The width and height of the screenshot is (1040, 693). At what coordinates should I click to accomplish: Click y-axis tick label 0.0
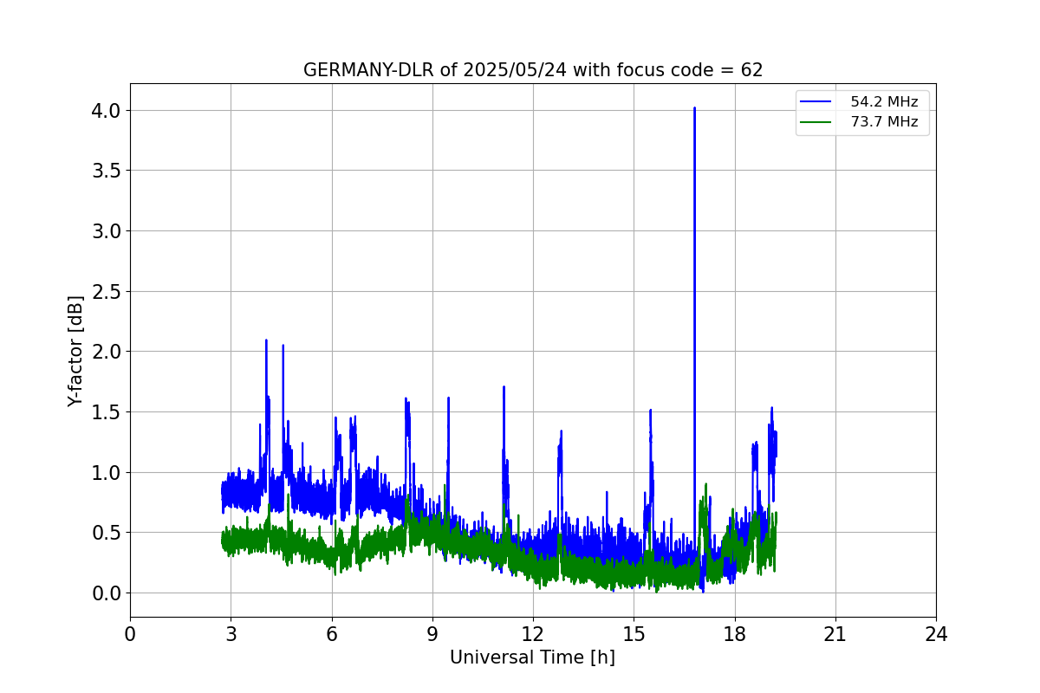(107, 593)
